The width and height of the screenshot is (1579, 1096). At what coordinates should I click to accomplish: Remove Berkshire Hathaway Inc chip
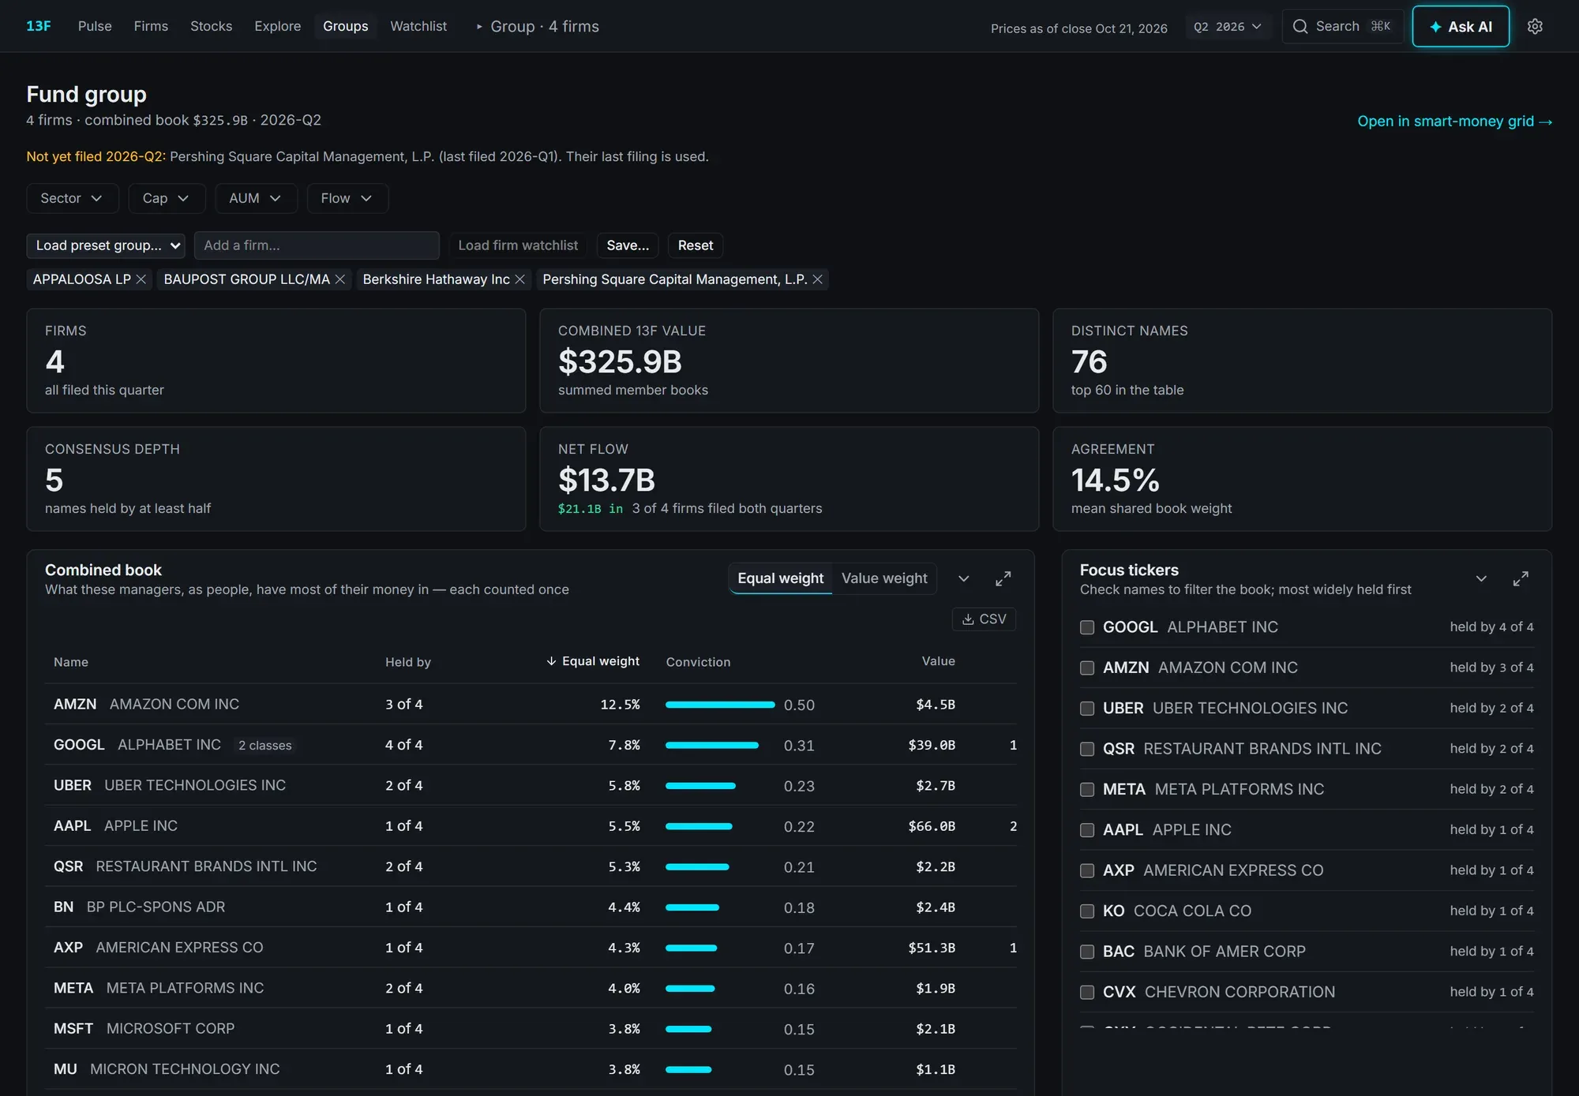(x=519, y=279)
